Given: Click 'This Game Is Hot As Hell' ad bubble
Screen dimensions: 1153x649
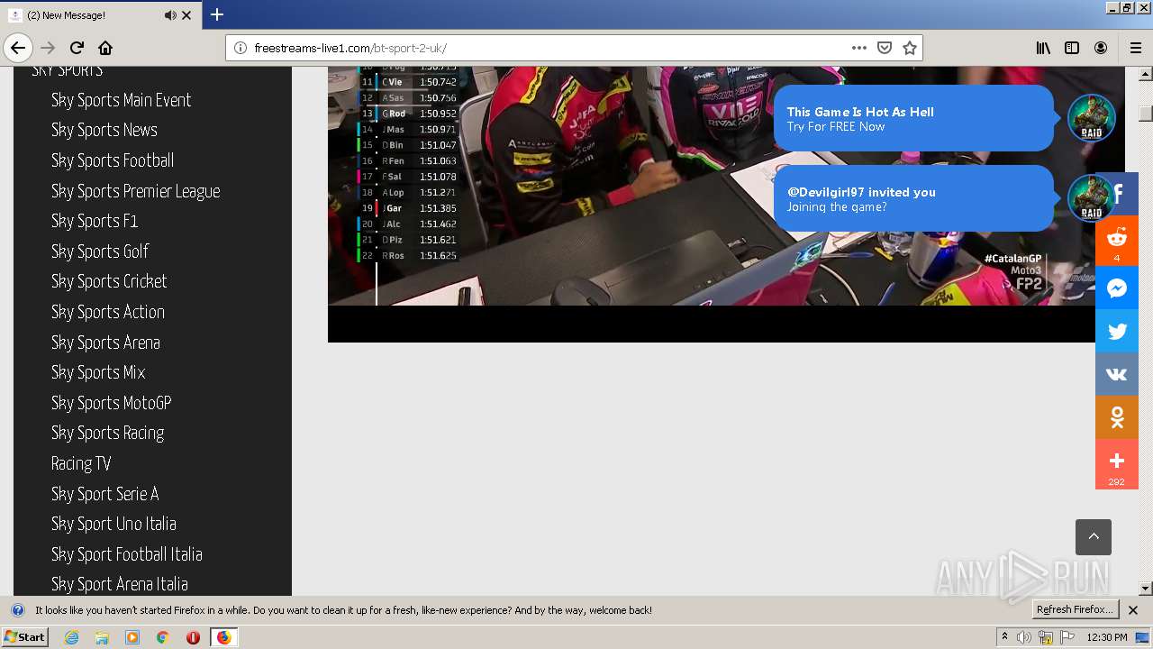Looking at the screenshot, I should pos(913,118).
